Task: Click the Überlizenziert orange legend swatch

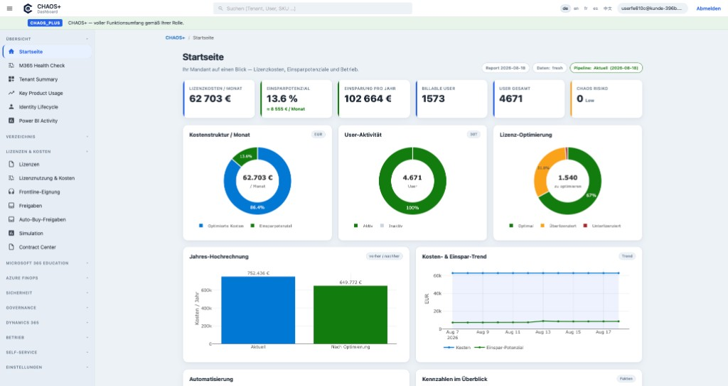Action: coord(542,226)
